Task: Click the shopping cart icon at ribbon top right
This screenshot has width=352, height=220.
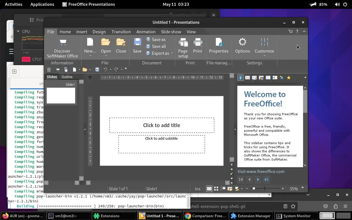Action: tap(290, 32)
